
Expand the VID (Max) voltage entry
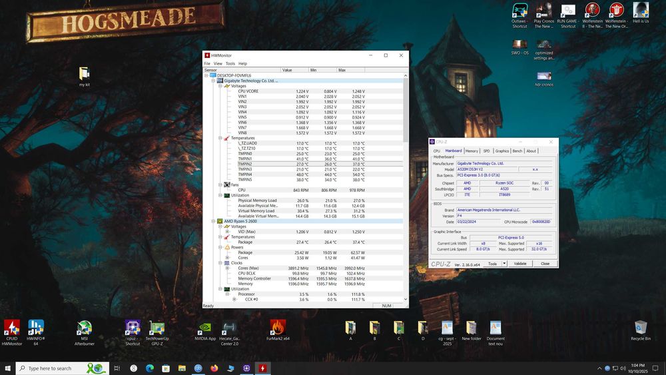point(227,232)
